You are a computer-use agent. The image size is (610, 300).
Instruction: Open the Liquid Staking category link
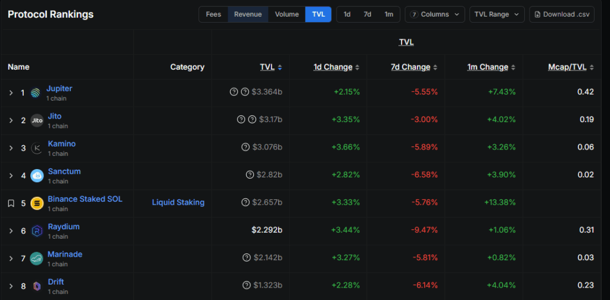(178, 202)
